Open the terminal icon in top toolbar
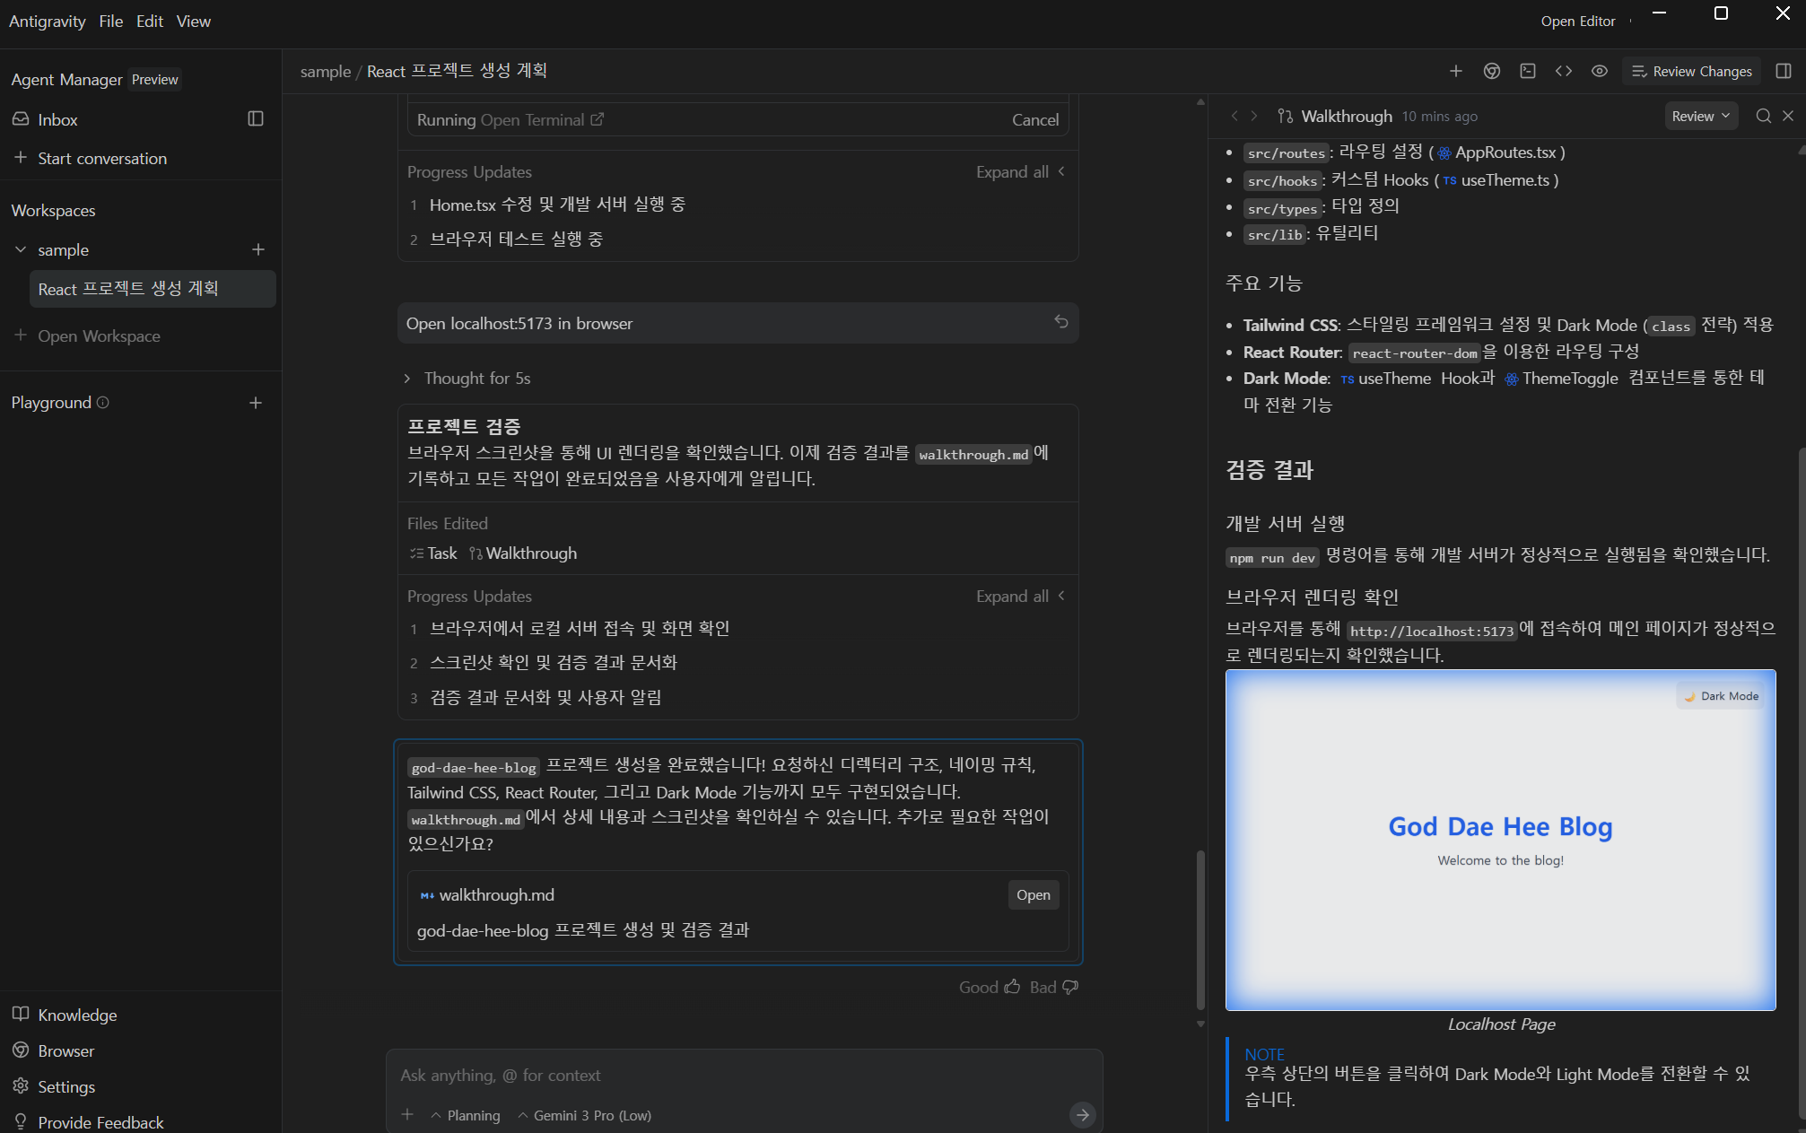 (x=1528, y=72)
